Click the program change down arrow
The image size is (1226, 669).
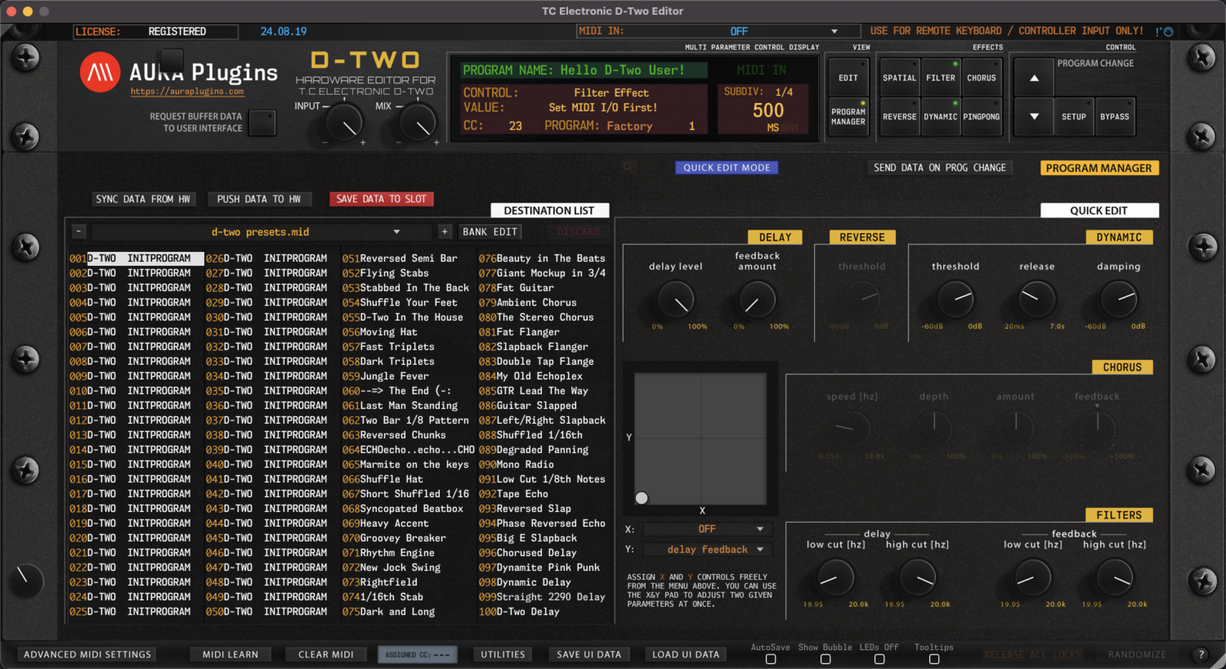[x=1034, y=116]
